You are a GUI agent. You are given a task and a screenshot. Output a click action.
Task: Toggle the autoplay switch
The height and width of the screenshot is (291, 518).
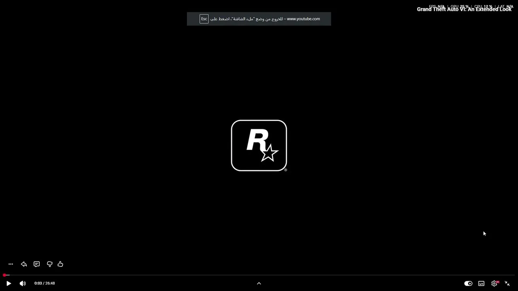tap(468, 283)
